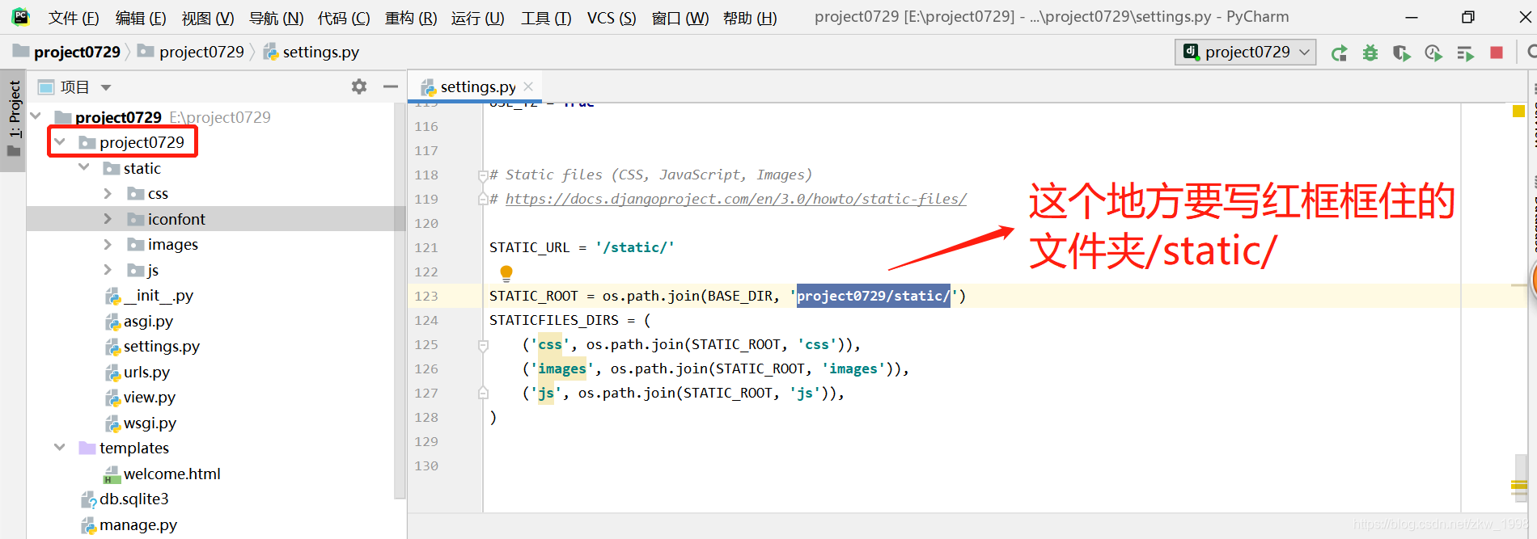Select settings.py in project tree
Image resolution: width=1537 pixels, height=539 pixels.
(x=152, y=346)
